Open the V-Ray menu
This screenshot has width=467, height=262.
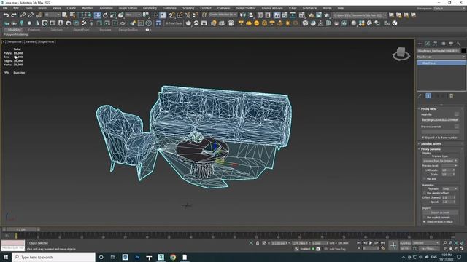click(293, 8)
